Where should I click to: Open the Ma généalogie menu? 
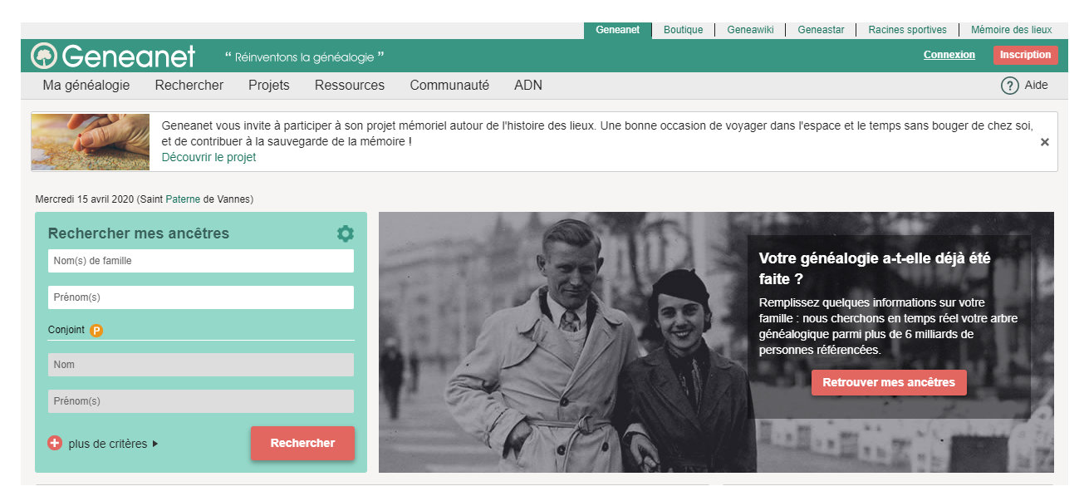[86, 86]
